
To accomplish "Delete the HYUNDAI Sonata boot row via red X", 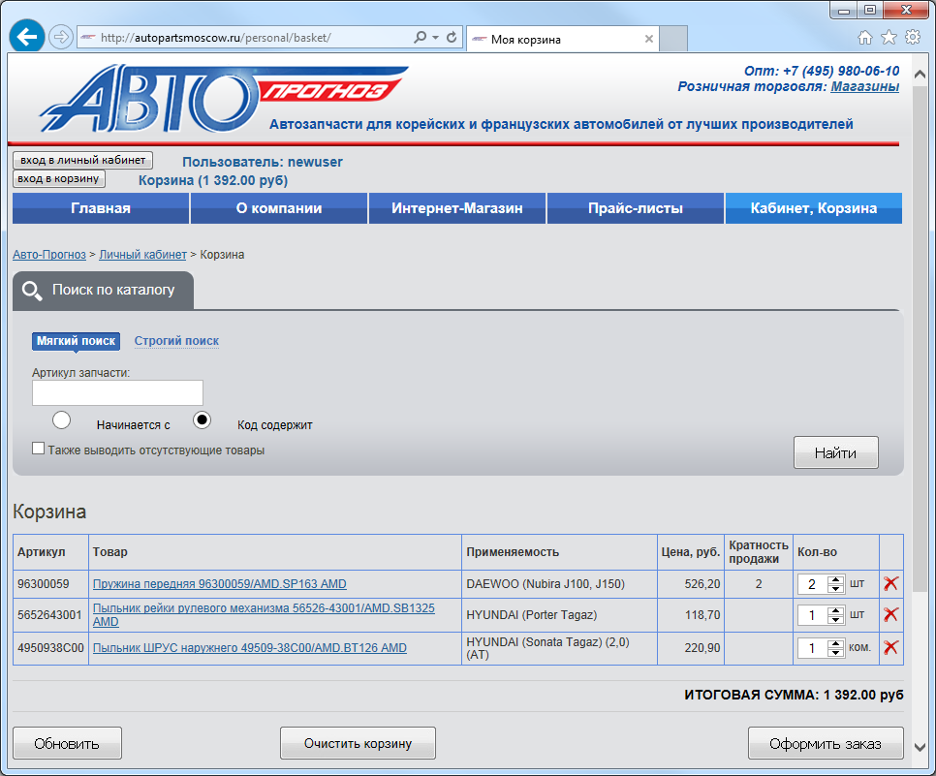I will click(890, 647).
